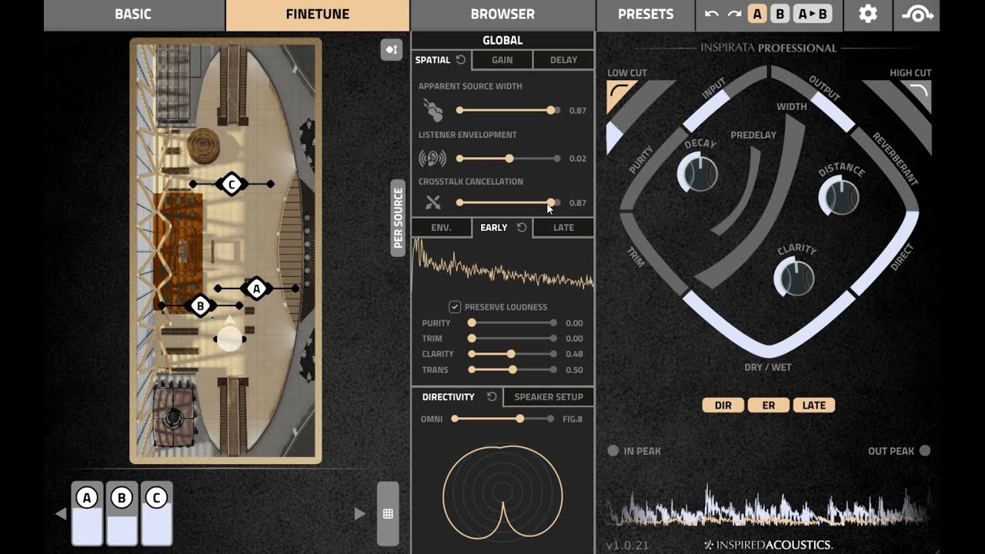Open the BROWSER tab

(503, 14)
